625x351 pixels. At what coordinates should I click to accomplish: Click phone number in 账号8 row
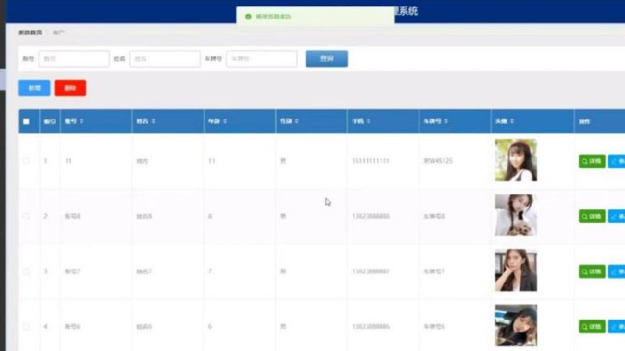pyautogui.click(x=370, y=216)
